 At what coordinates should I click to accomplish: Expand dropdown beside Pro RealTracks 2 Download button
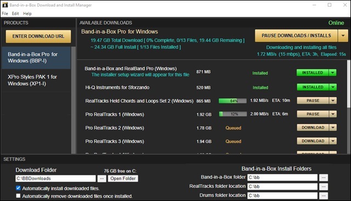(x=333, y=127)
